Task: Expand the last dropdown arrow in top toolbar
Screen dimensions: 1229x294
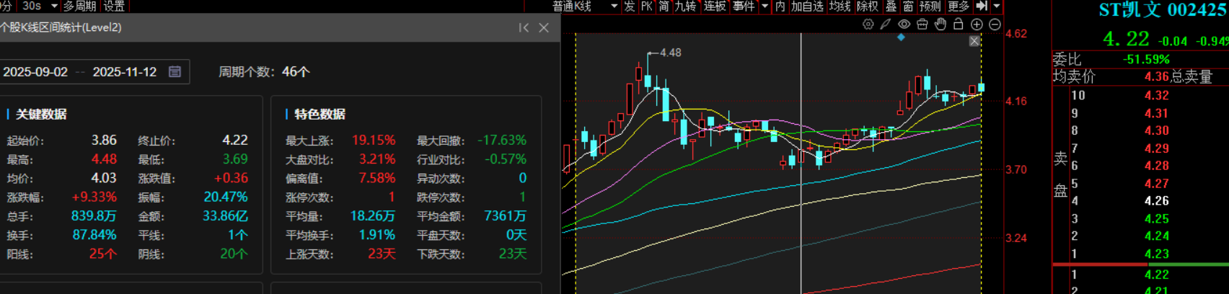Action: (997, 6)
